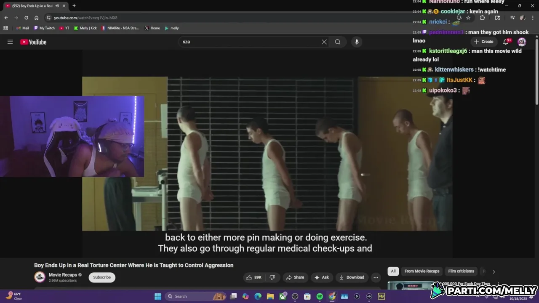Run the search with the magnifier button
This screenshot has height=303, width=539.
coord(338,42)
